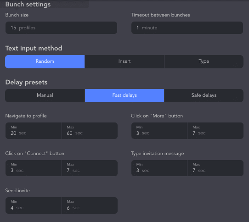Edit Send invite Max seconds
Image resolution: width=249 pixels, height=222 pixels.
(90, 205)
